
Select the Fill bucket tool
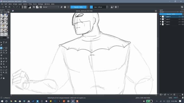(4, 64)
